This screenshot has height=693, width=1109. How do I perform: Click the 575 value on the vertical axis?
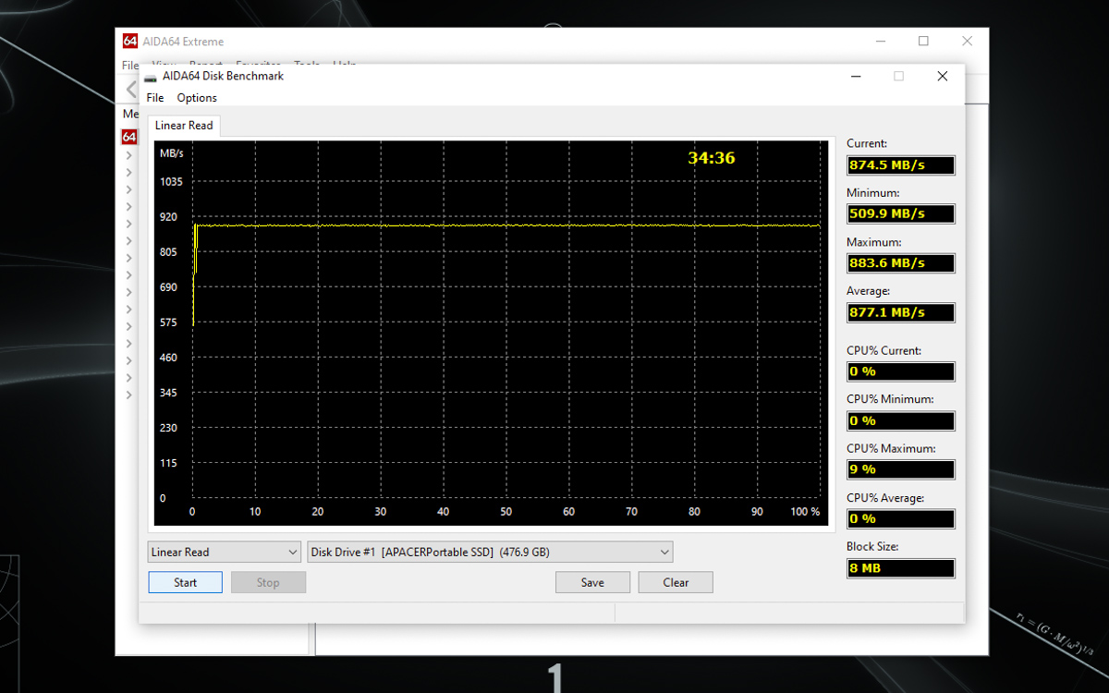click(168, 322)
